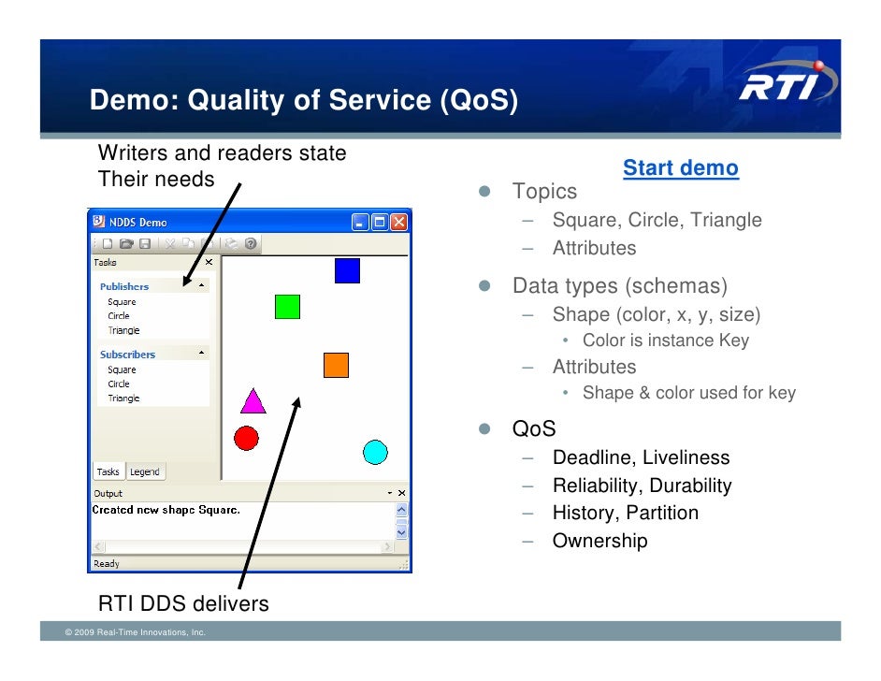This screenshot has width=881, height=681.
Task: Click Output horizontal scrollbar right arrow
Action: click(x=387, y=546)
